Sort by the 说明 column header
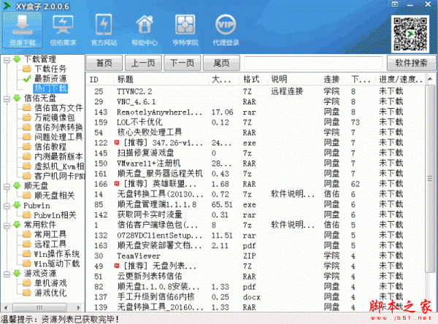This screenshot has width=438, height=324. (x=294, y=80)
